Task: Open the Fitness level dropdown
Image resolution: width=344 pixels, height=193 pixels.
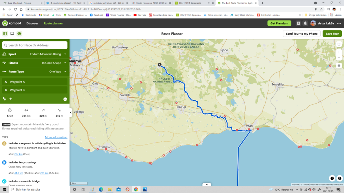Action: coord(35,63)
